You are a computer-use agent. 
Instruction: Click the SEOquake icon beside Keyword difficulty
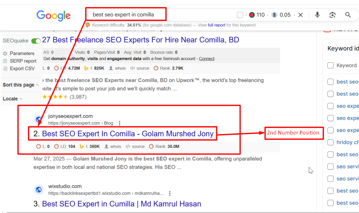click(x=88, y=25)
